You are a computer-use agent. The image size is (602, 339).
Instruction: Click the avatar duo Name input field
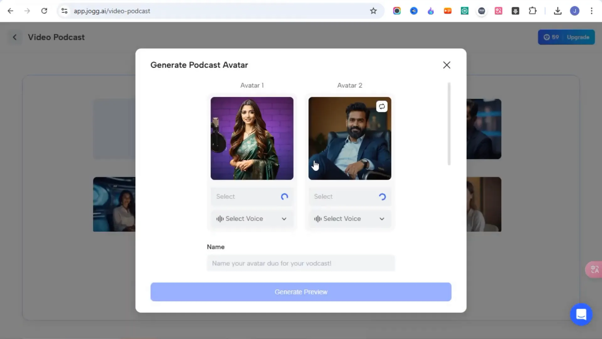coord(301,263)
